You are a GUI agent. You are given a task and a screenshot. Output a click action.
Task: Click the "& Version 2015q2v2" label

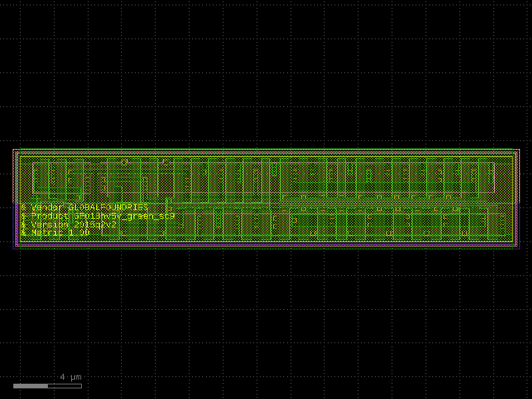[x=68, y=225]
